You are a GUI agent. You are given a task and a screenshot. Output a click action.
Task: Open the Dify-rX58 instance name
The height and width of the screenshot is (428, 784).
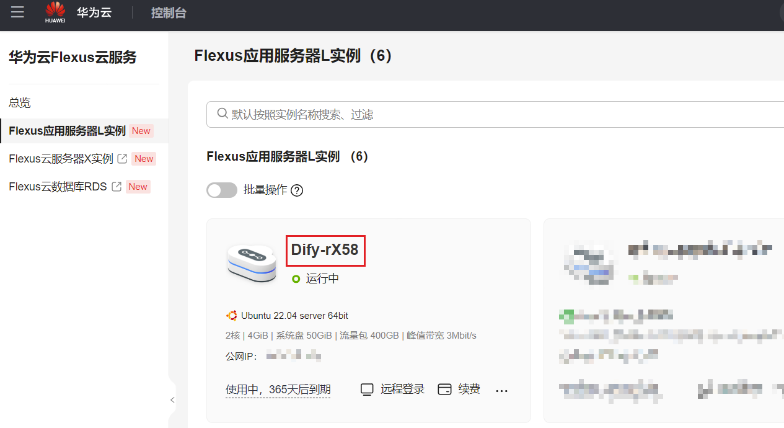(x=325, y=250)
